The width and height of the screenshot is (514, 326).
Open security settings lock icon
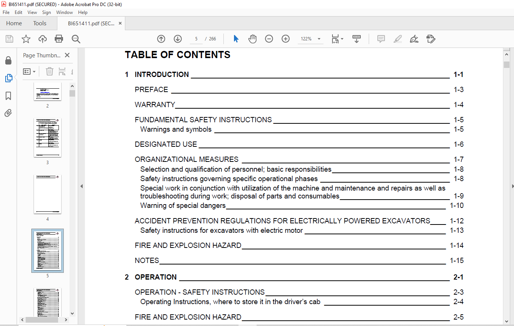(8, 61)
